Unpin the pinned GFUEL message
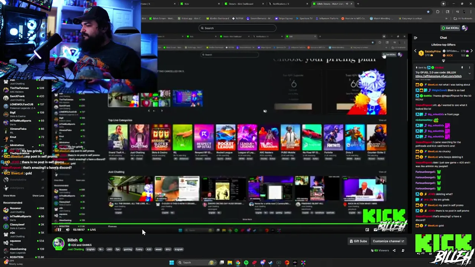Viewport: 475px width, 267px height. [462, 67]
